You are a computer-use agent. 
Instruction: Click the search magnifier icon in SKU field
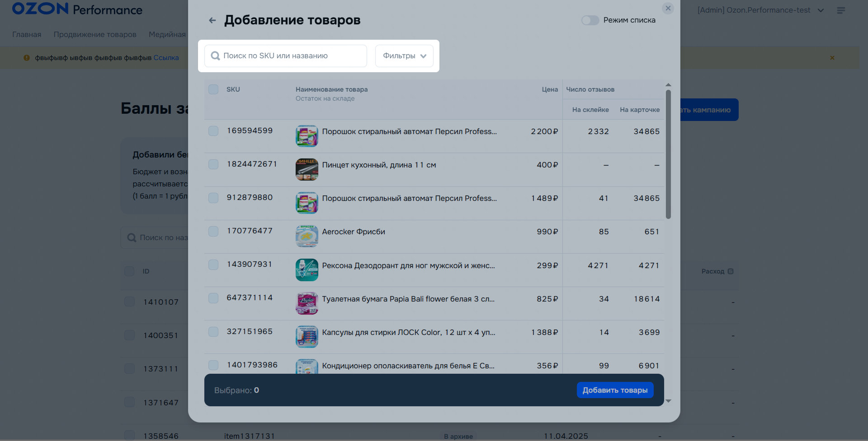pyautogui.click(x=216, y=56)
